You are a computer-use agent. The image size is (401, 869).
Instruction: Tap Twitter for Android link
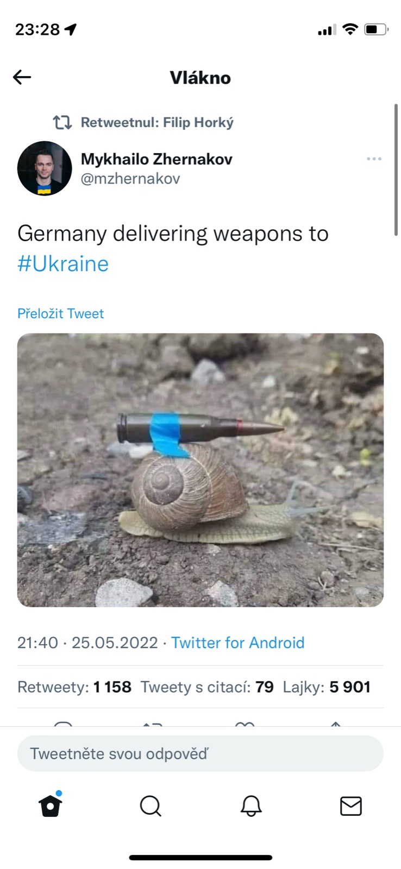coord(237,643)
